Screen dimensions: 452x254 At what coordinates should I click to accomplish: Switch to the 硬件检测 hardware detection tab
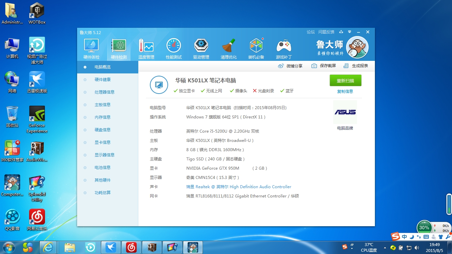click(x=119, y=49)
